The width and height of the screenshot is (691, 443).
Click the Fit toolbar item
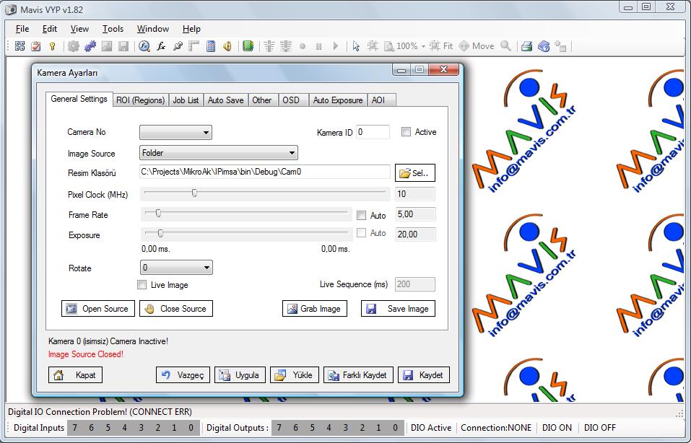pos(441,45)
